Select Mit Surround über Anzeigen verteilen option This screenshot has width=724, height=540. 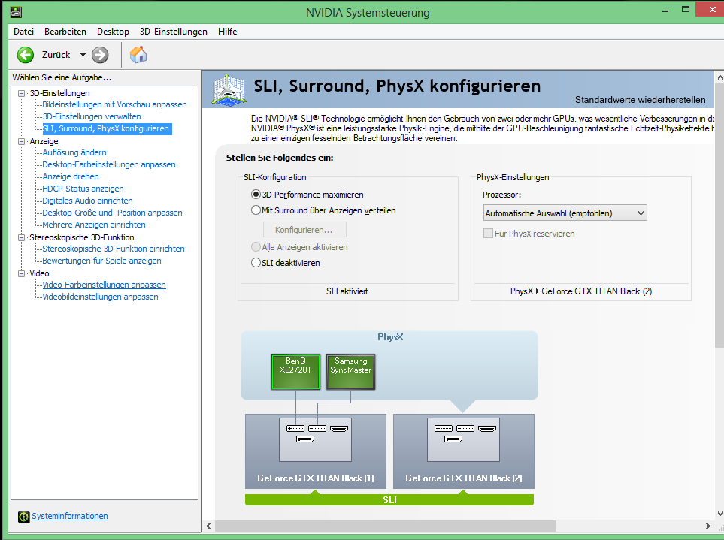click(256, 210)
